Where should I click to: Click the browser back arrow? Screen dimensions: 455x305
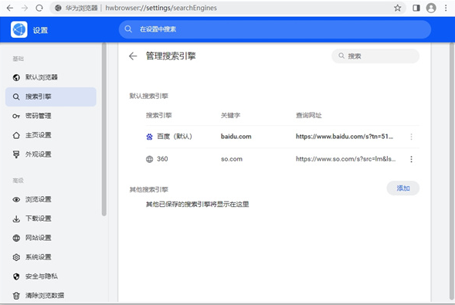tap(10, 8)
